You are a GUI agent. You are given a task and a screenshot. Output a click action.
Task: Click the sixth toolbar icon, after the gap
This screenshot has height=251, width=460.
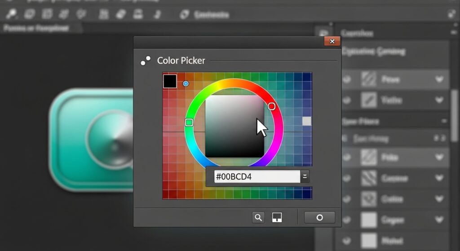[x=104, y=14]
